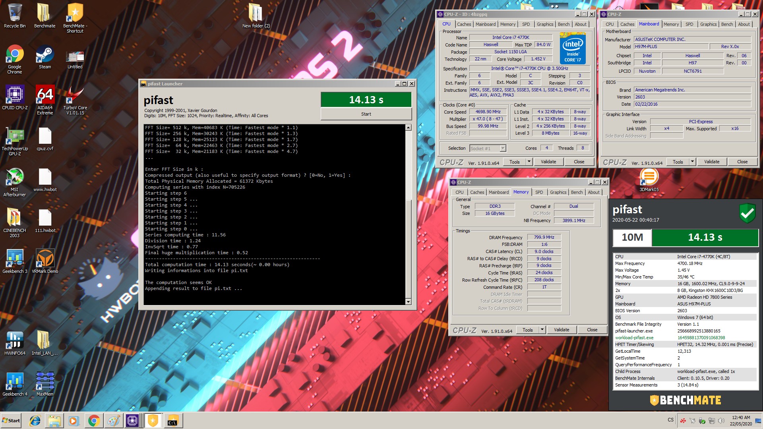763x429 pixels.
Task: Launch Geekbench 3 desktop icon
Action: tap(15, 261)
